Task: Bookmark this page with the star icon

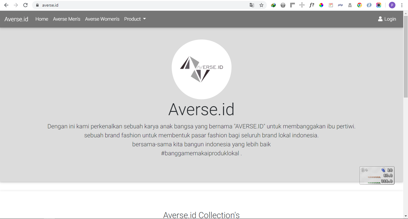Action: 261,5
